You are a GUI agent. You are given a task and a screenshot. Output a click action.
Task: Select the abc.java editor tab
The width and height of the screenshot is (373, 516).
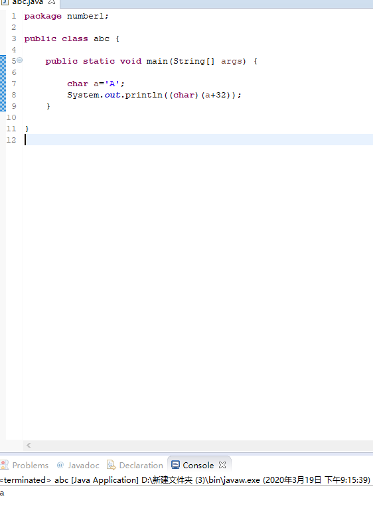point(28,2)
